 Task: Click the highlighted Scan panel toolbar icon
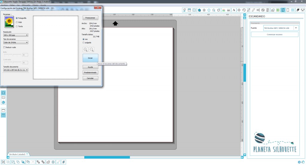pyautogui.click(x=283, y=10)
